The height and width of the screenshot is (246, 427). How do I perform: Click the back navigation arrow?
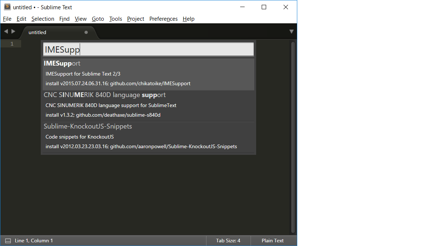pos(6,31)
